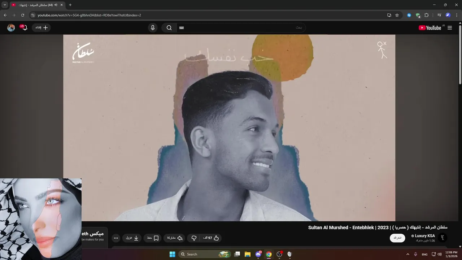Open the Luxury KSA channel name link
This screenshot has width=462, height=260.
click(x=425, y=236)
